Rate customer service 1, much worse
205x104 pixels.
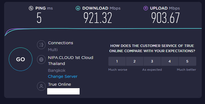(117, 61)
